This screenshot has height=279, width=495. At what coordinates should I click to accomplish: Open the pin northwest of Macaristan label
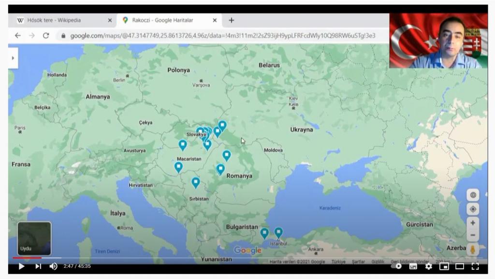pyautogui.click(x=183, y=145)
